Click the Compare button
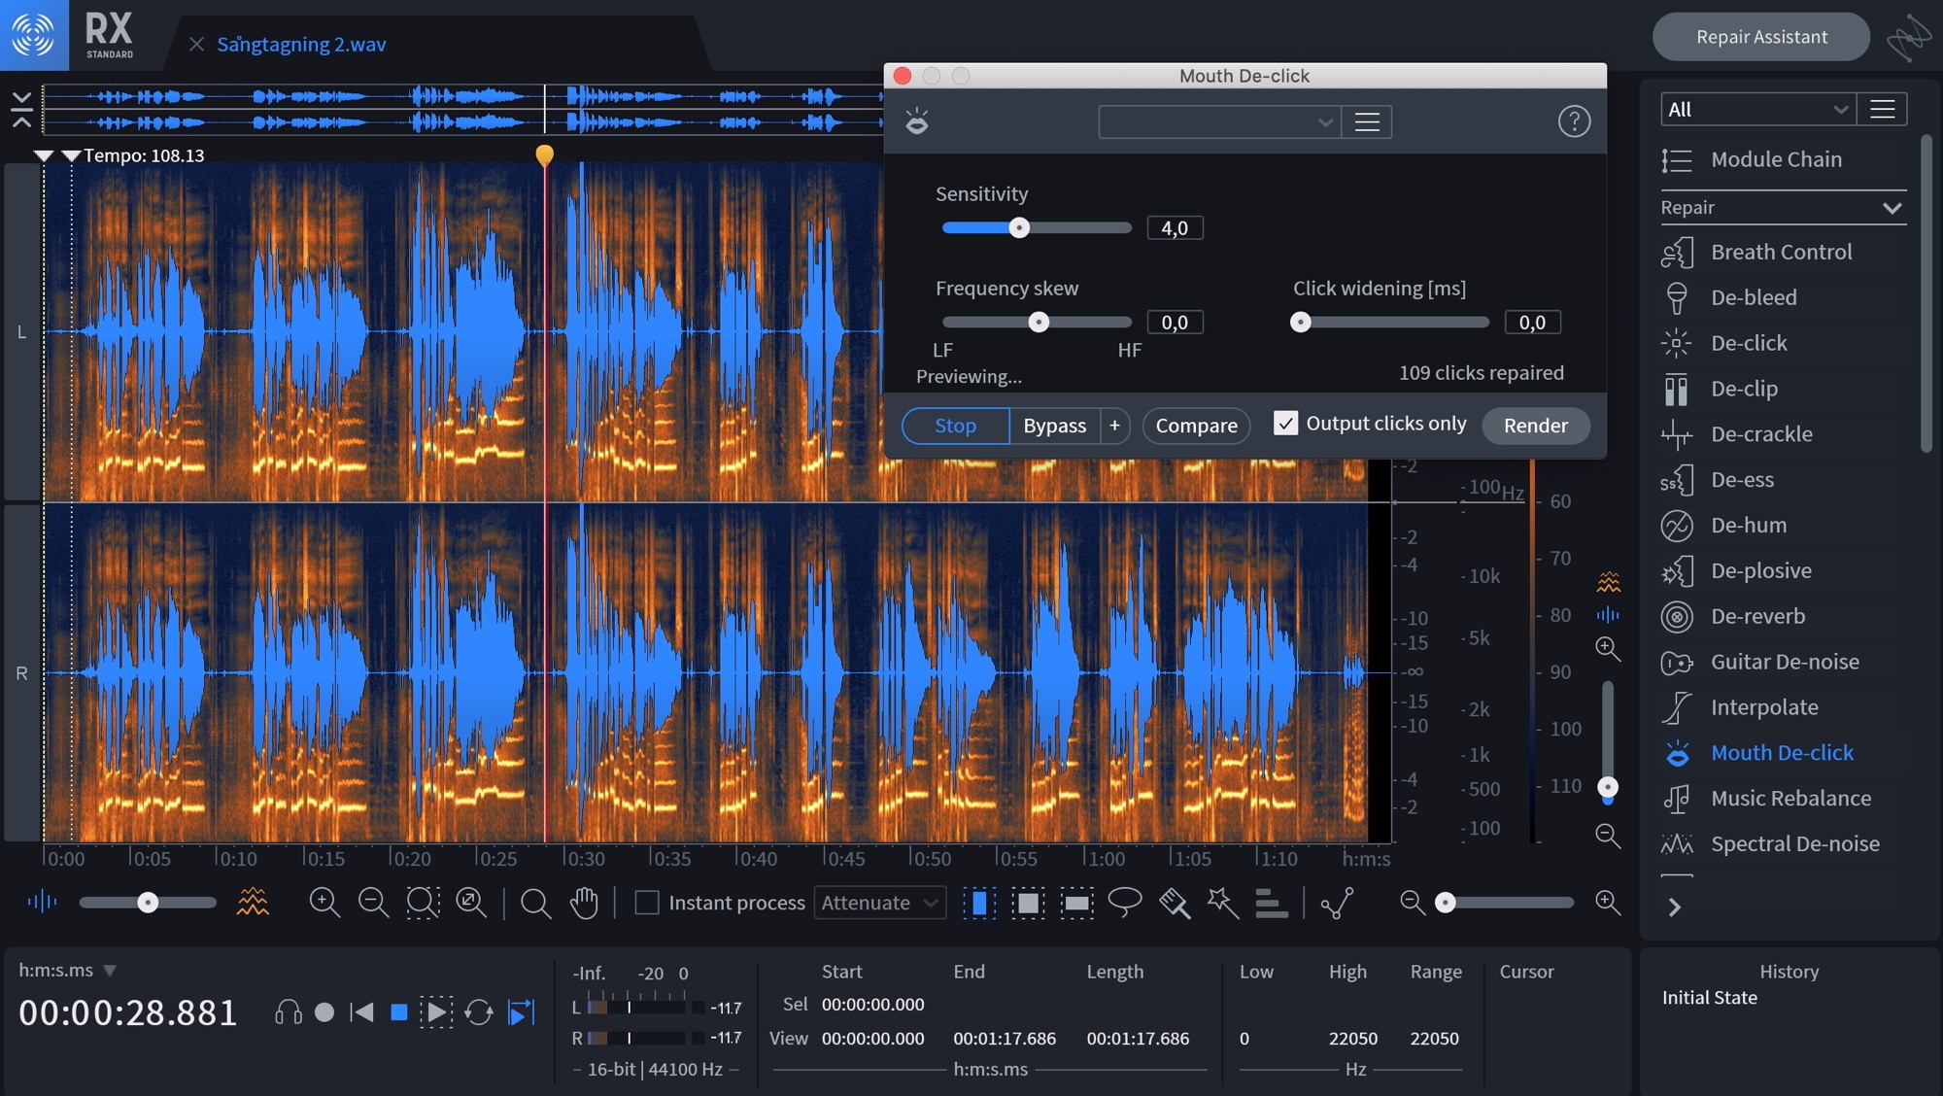 (x=1196, y=426)
